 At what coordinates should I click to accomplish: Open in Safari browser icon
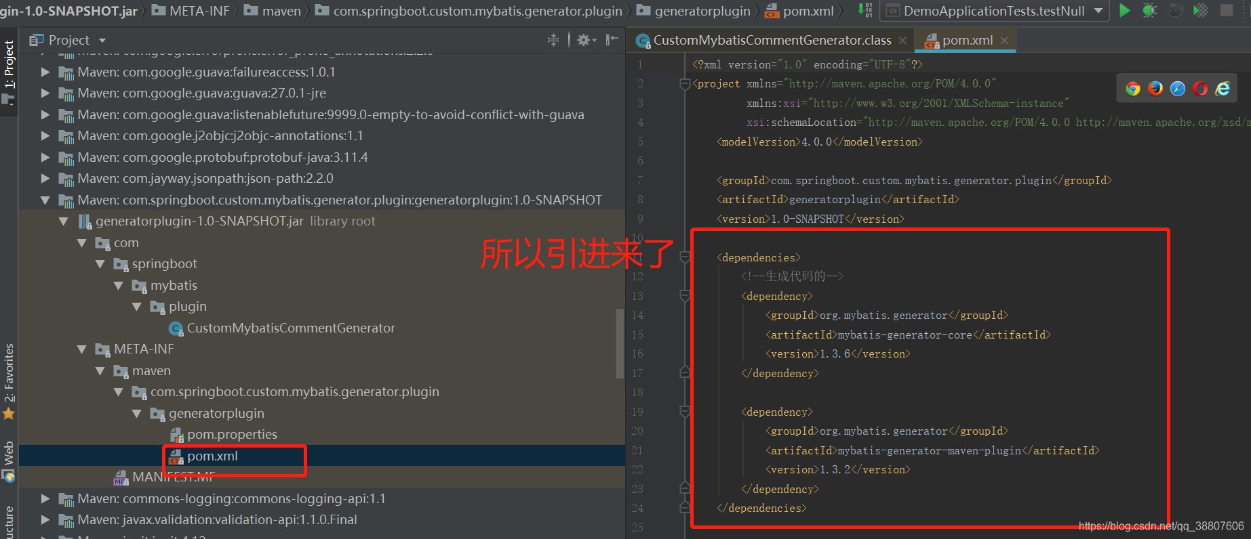coord(1178,89)
